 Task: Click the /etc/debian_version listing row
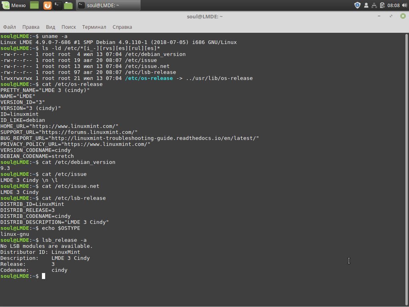93,54
